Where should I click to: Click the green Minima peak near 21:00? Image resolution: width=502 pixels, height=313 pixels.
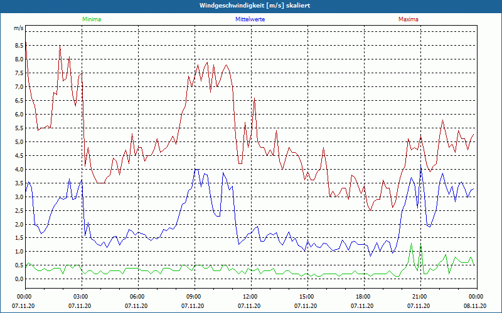(411, 245)
